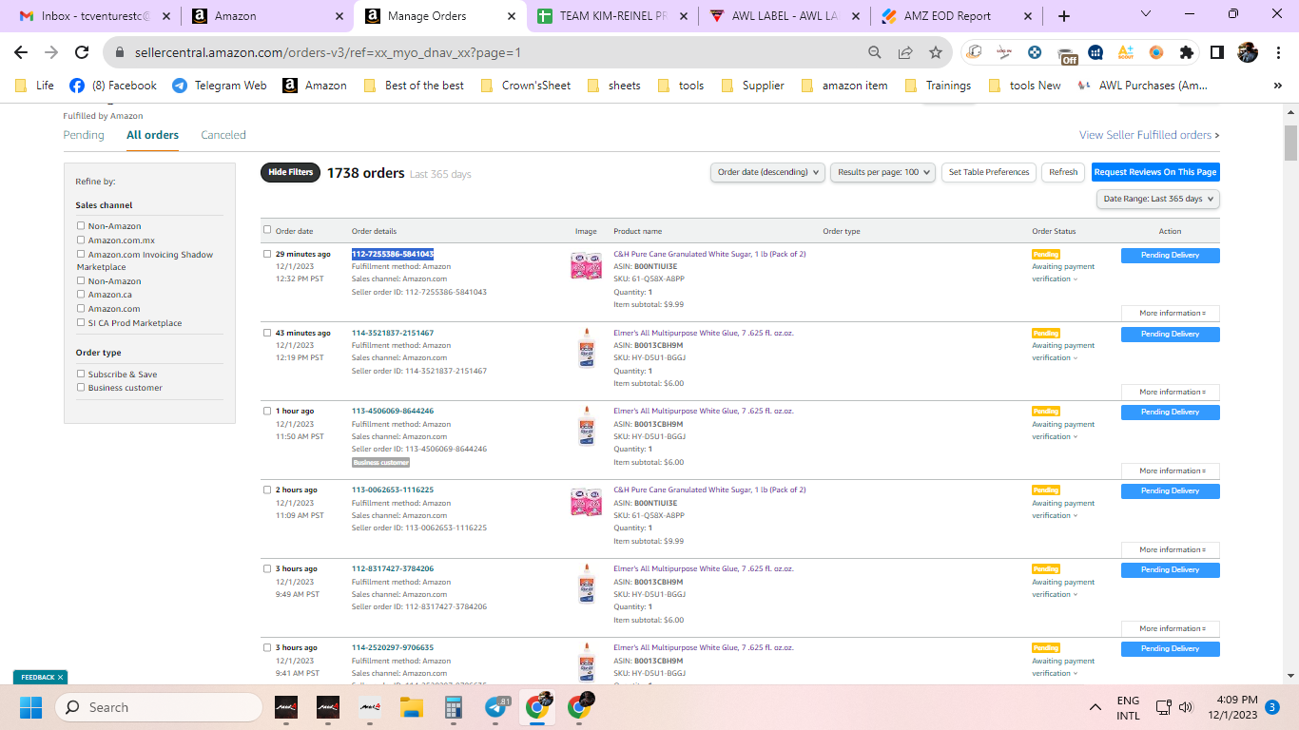The image size is (1299, 730).
Task: Share this page using the share icon
Action: coord(905,53)
